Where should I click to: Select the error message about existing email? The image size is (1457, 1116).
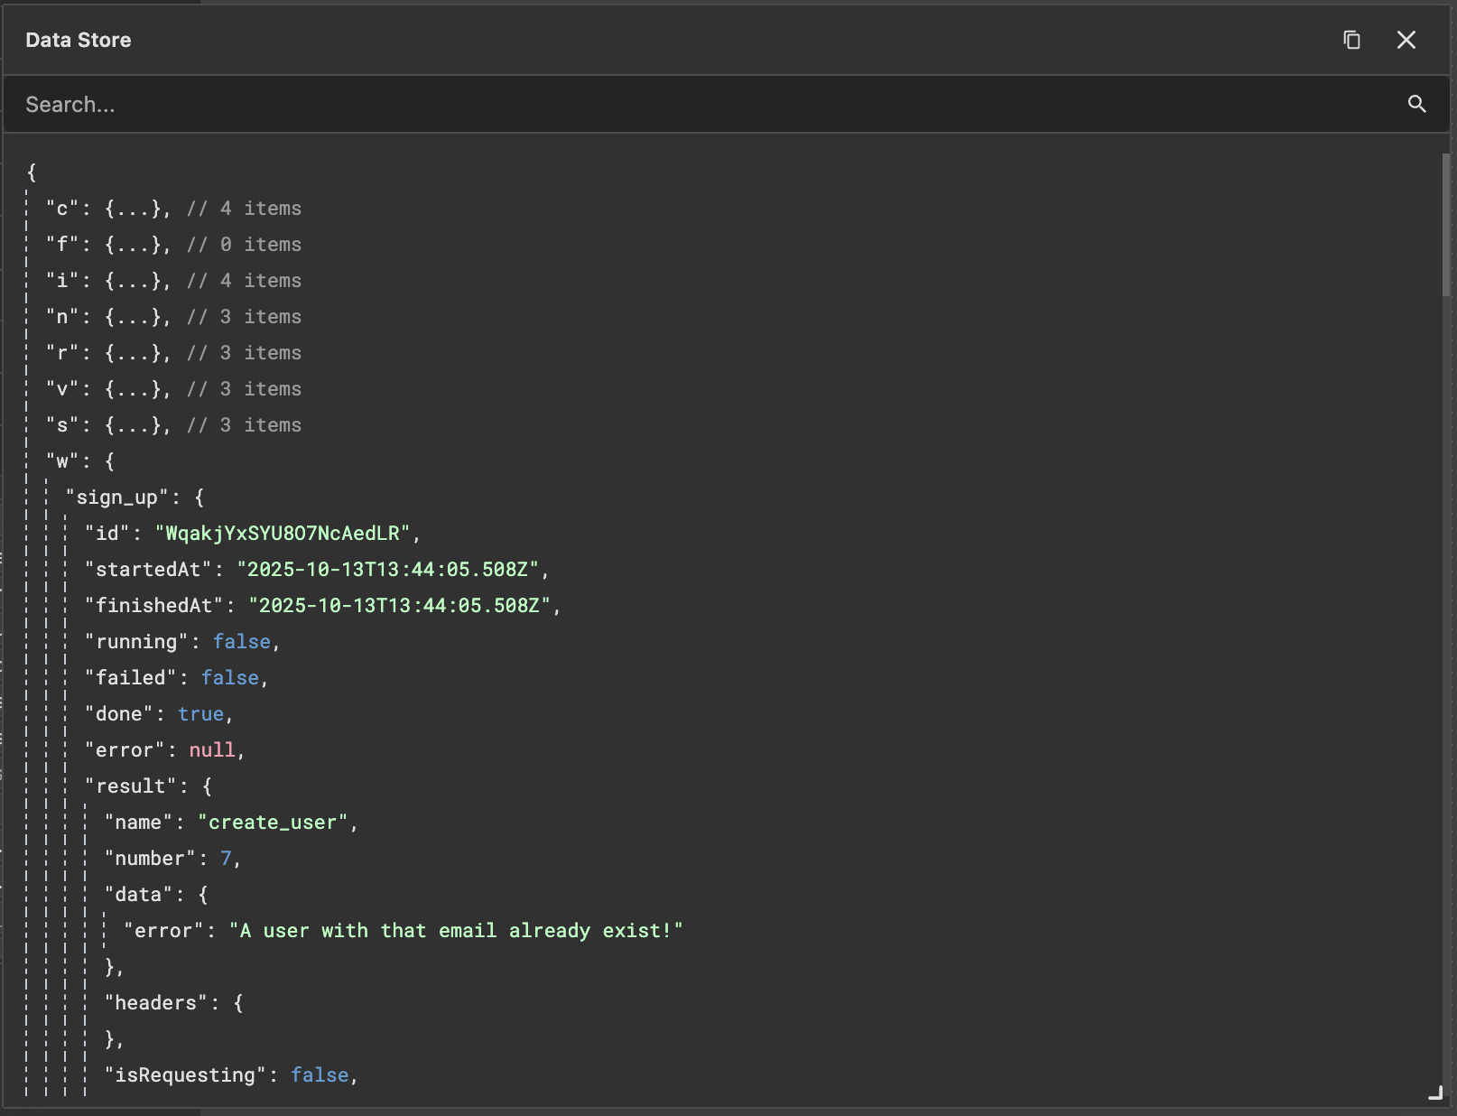[x=456, y=930]
